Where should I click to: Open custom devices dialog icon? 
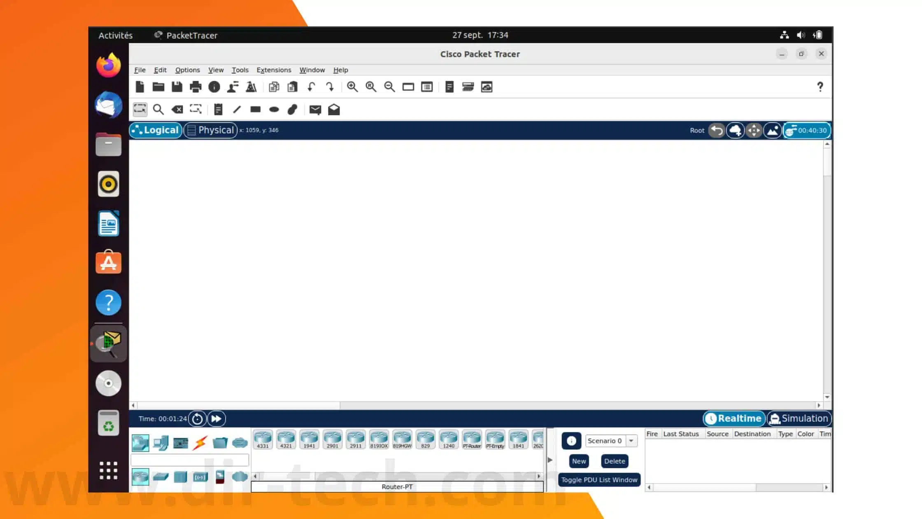pos(427,87)
